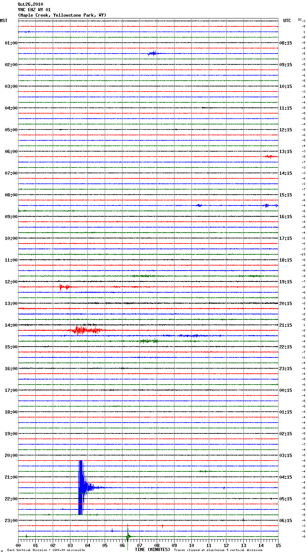This screenshot has width=307, height=555.
Task: Click the 21:00 MST time label
Action: [x=11, y=477]
